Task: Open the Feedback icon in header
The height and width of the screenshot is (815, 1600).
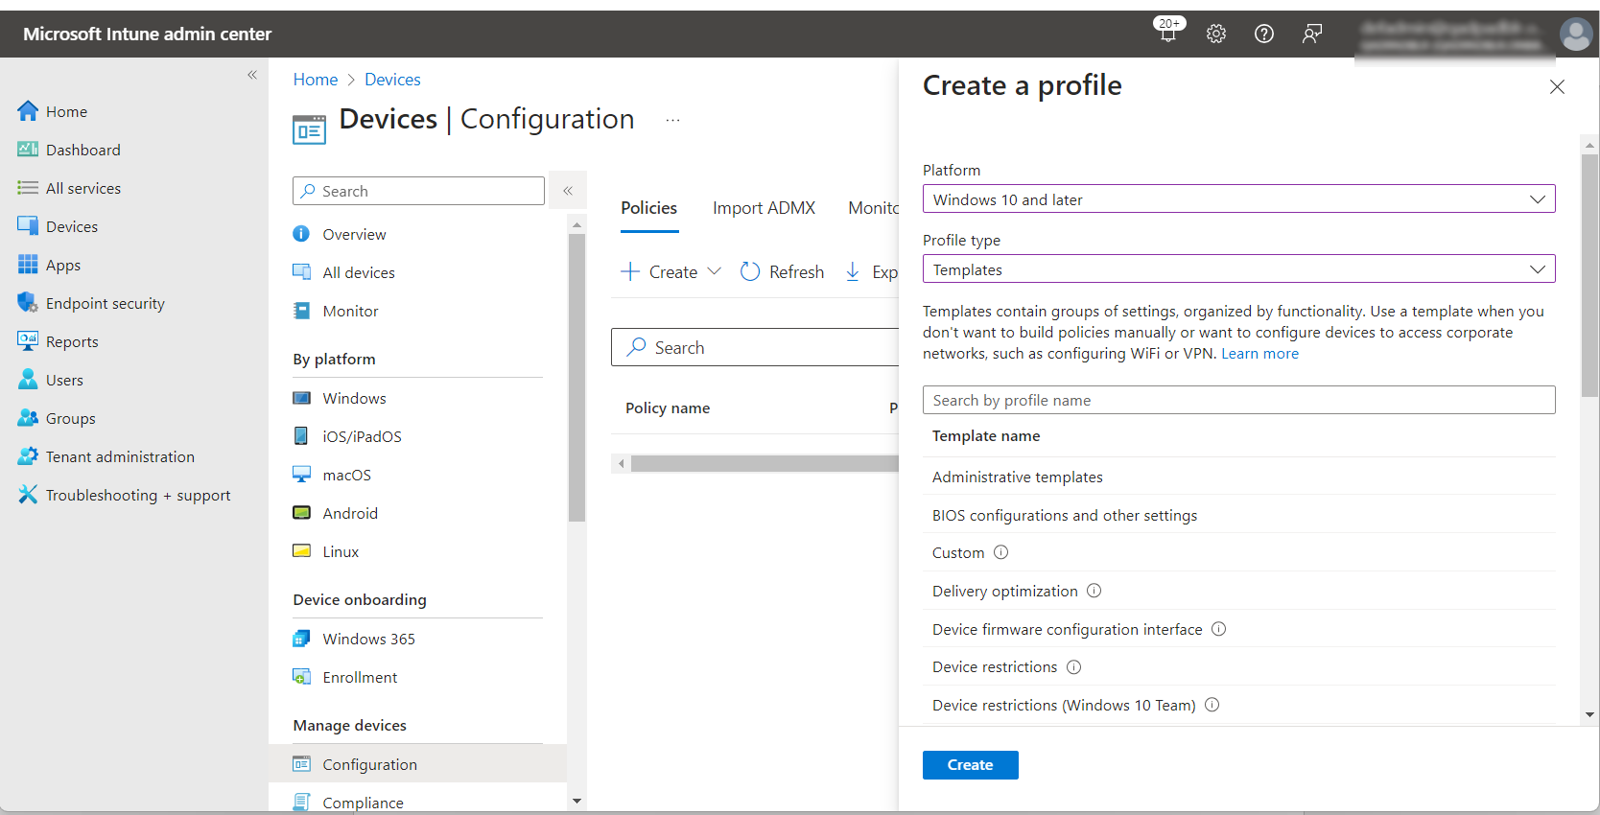Action: coord(1312,34)
